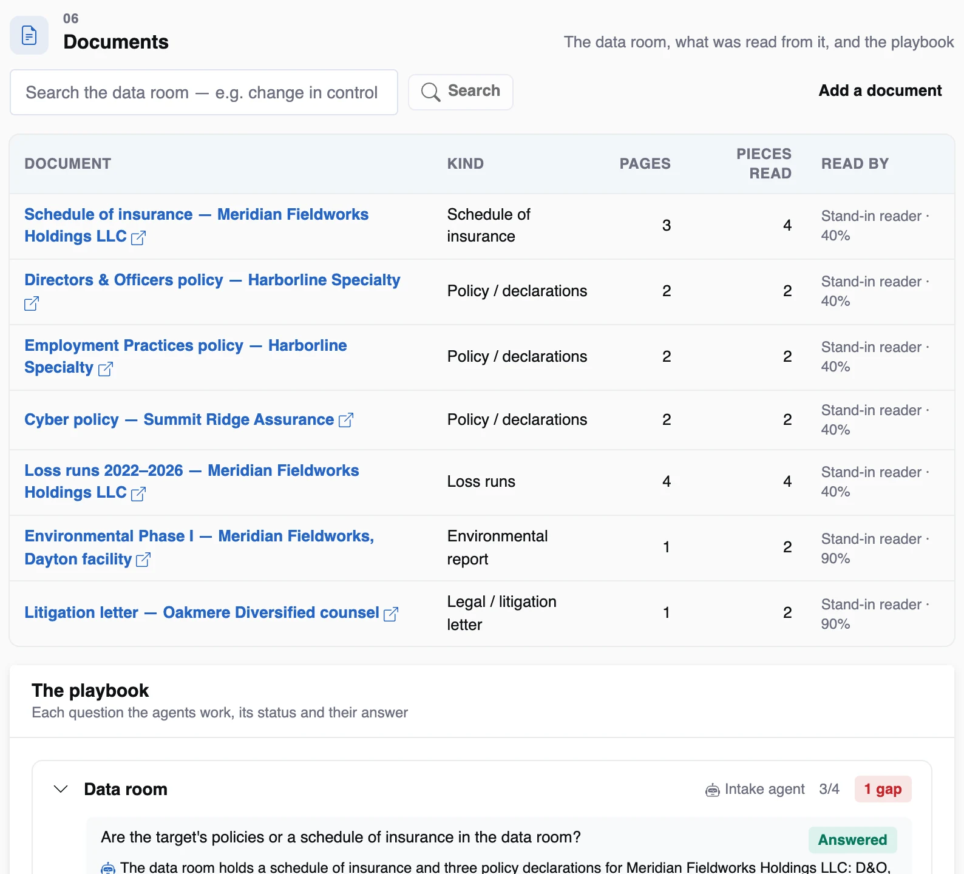Click the KIND column header
This screenshot has height=874, width=964.
point(466,163)
